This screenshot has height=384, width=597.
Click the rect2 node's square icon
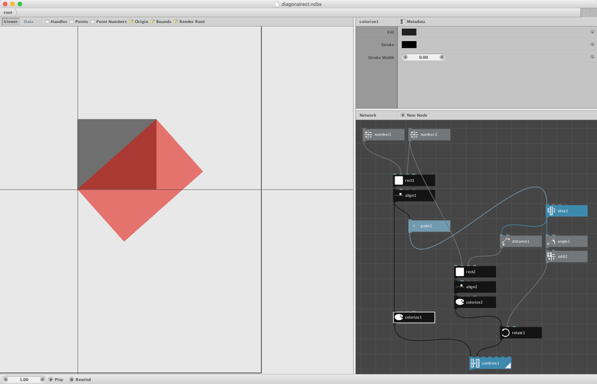coord(460,272)
